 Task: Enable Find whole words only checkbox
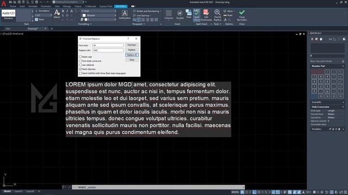(x=80, y=61)
